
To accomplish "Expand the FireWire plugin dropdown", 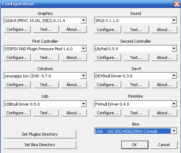I will coord(174,104).
